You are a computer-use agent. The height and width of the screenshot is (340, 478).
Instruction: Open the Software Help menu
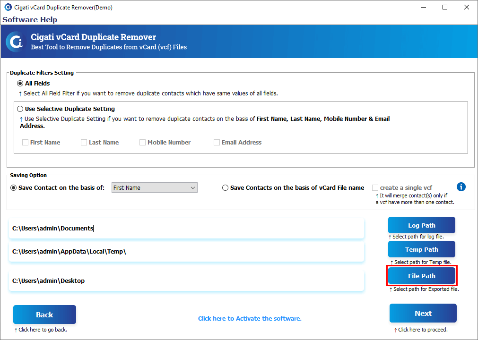coord(30,19)
